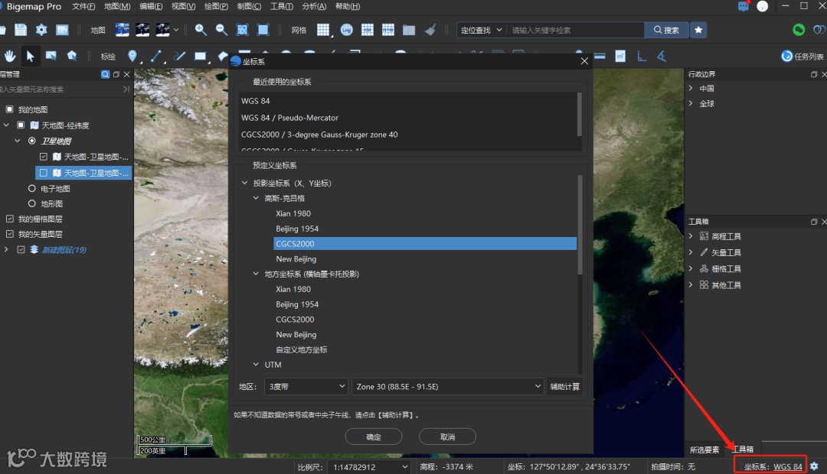This screenshot has width=827, height=474.
Task: Open the Zone 30 (88.5E - 91.5E) dropdown
Action: coord(447,387)
